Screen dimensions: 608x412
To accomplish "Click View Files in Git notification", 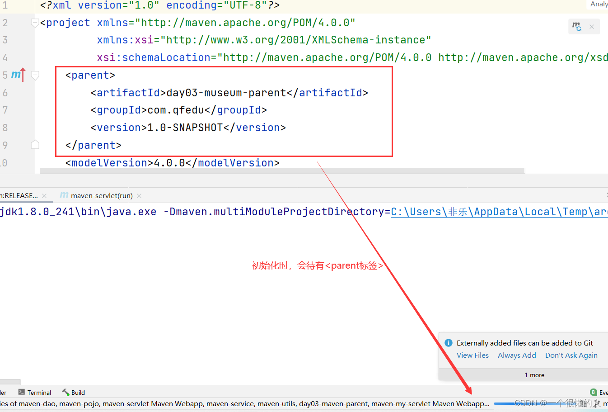I will click(472, 355).
